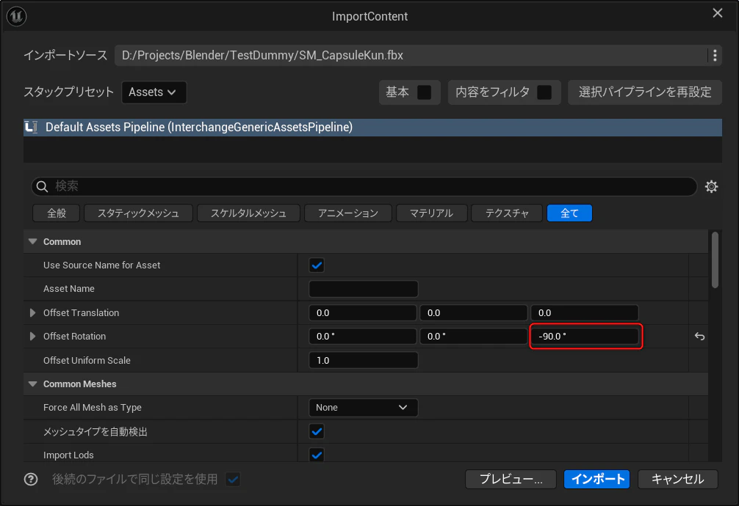Click the pipeline icon beside Default Assets Pipeline
Image resolution: width=739 pixels, height=506 pixels.
tap(31, 127)
